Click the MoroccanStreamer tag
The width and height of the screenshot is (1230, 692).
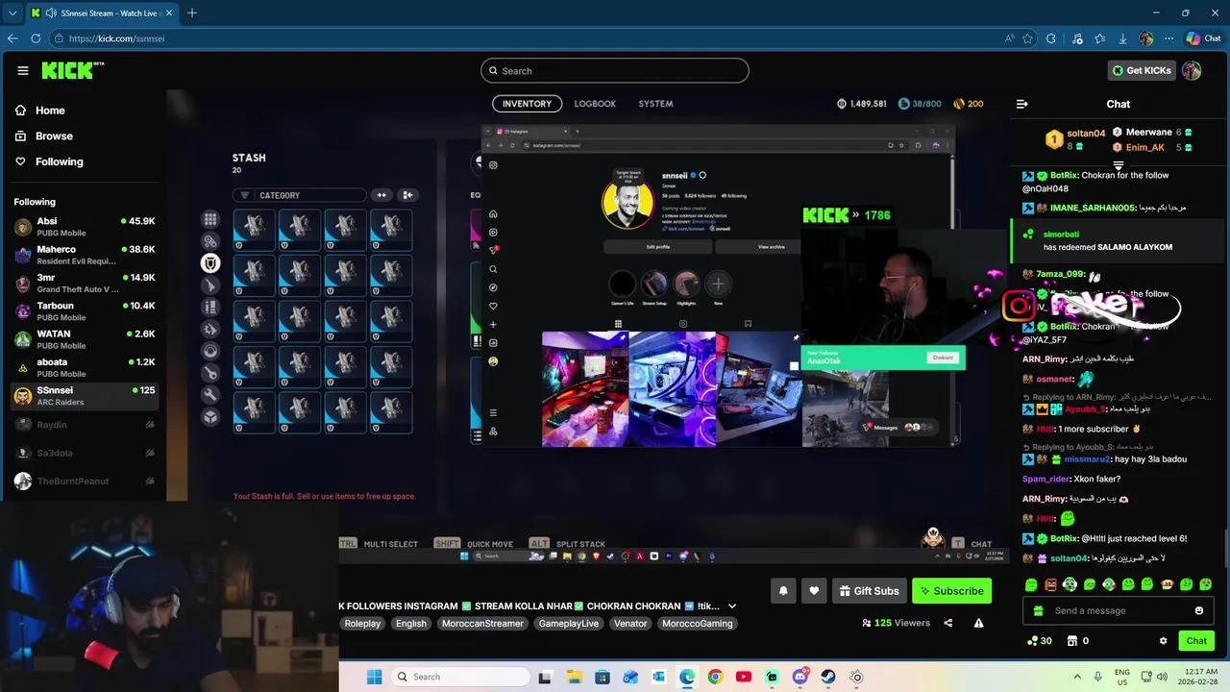point(482,624)
